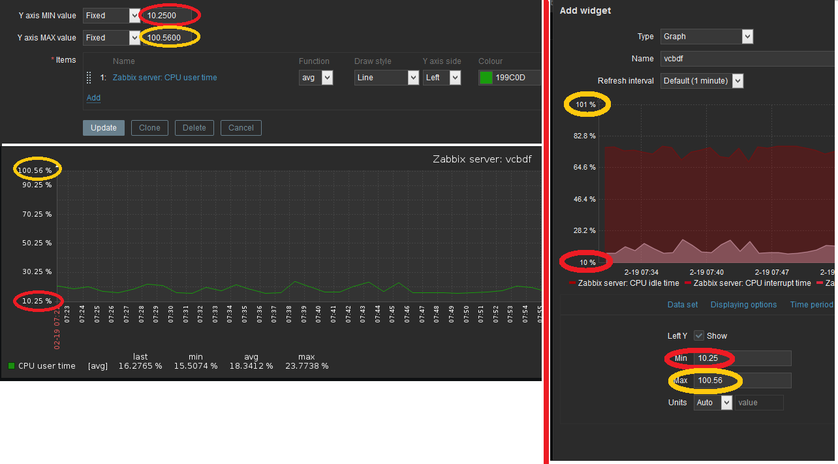
Task: Open the widget Type Graph dropdown
Action: (707, 37)
